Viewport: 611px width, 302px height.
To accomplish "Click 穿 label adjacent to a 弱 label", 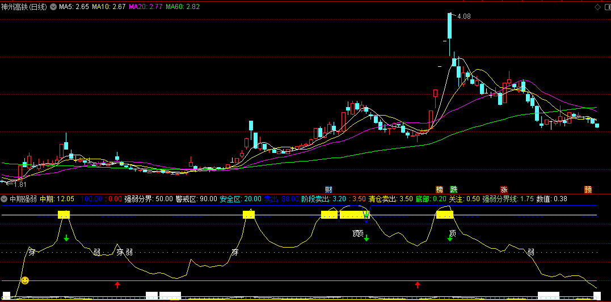I will click(120, 252).
